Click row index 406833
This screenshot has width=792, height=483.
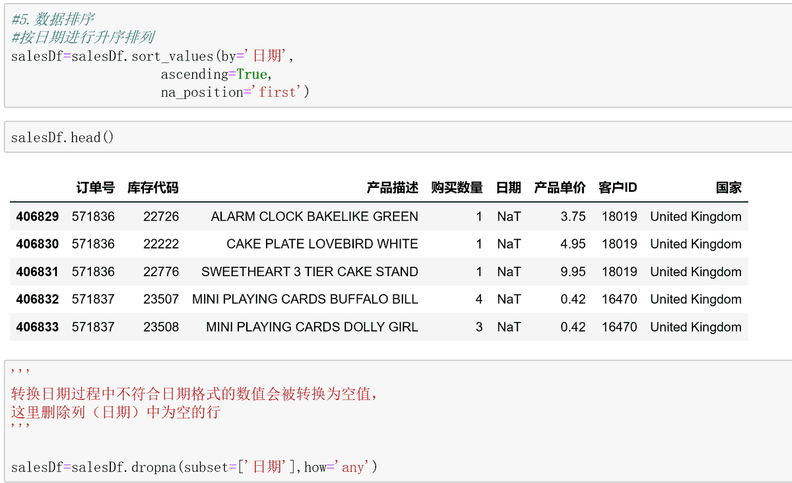point(38,327)
